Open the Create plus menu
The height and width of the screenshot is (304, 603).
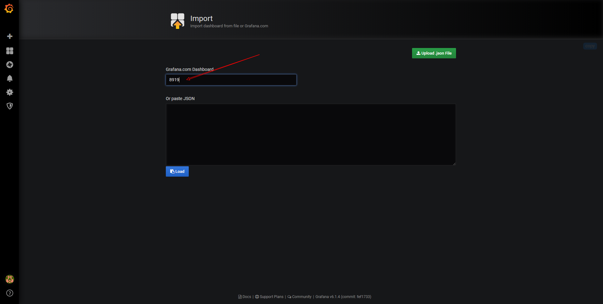tap(10, 36)
